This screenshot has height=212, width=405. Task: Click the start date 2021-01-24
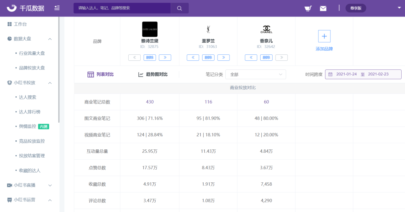click(346, 74)
